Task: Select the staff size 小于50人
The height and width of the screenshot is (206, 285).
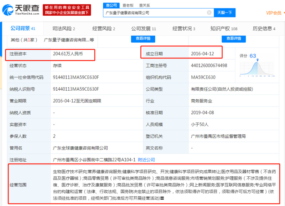Action: (199, 125)
